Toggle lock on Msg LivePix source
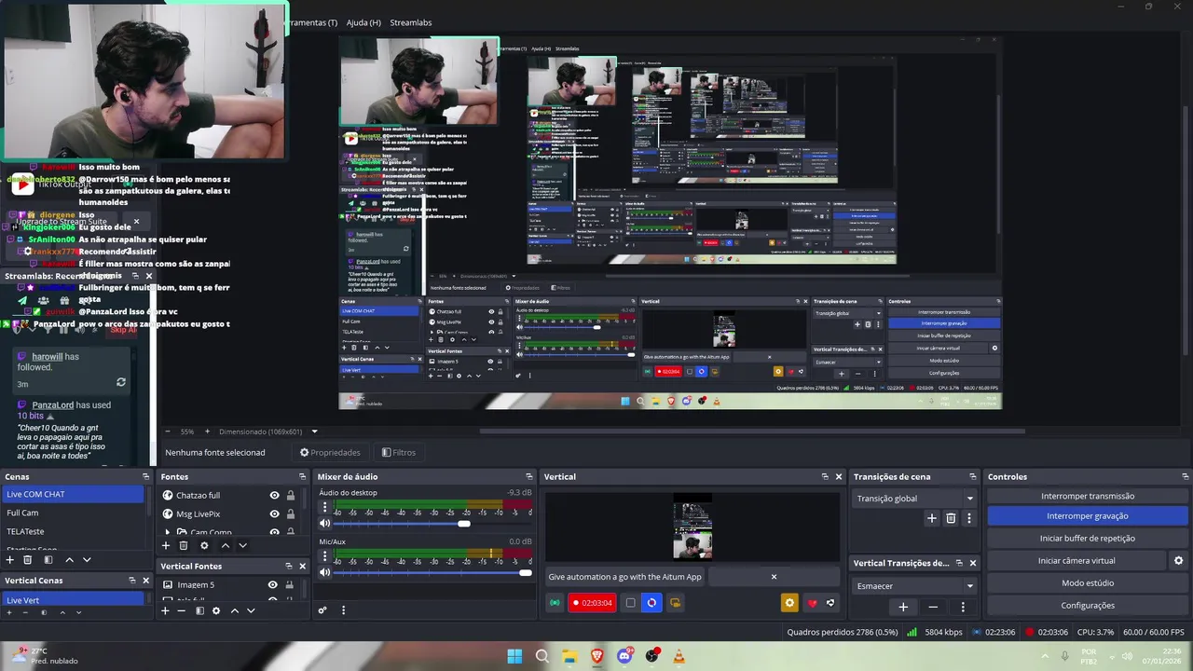Image resolution: width=1193 pixels, height=671 pixels. tap(291, 514)
